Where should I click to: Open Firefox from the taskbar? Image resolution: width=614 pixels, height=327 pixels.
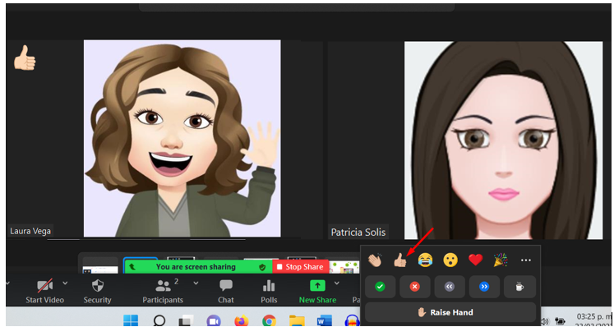point(241,320)
